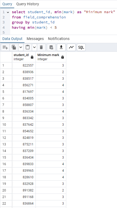This screenshot has height=208, width=117.
Task: Click the Minimum mark cell in row 20
Action: click(51, 190)
